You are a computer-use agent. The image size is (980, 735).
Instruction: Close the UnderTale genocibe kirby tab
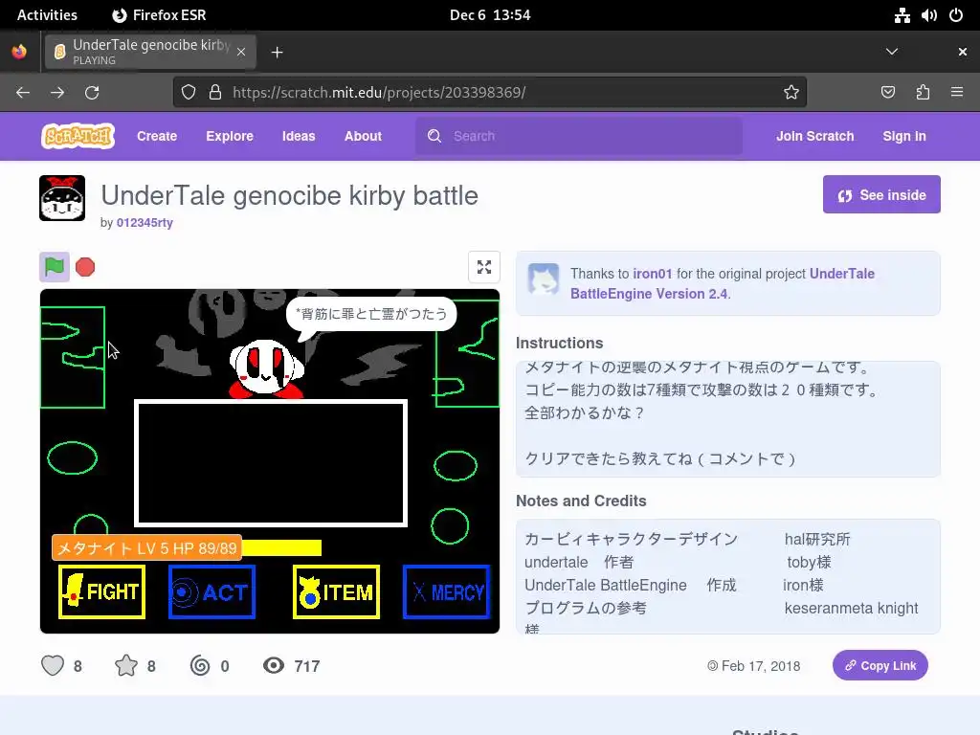[241, 52]
